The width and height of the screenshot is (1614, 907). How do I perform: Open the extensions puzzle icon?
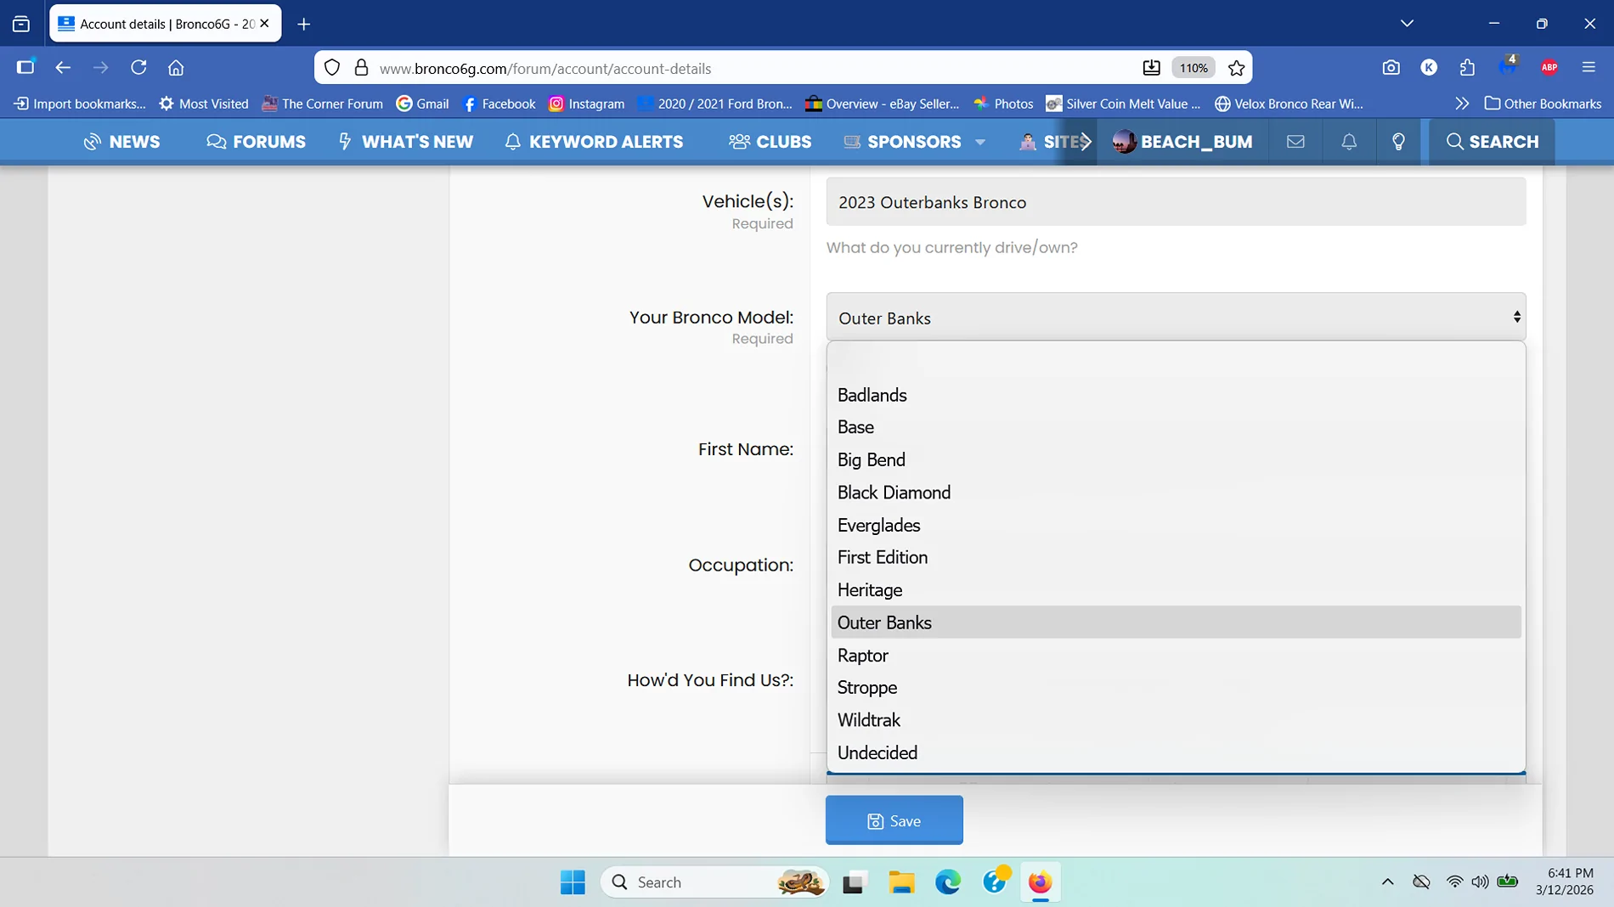1467,68
